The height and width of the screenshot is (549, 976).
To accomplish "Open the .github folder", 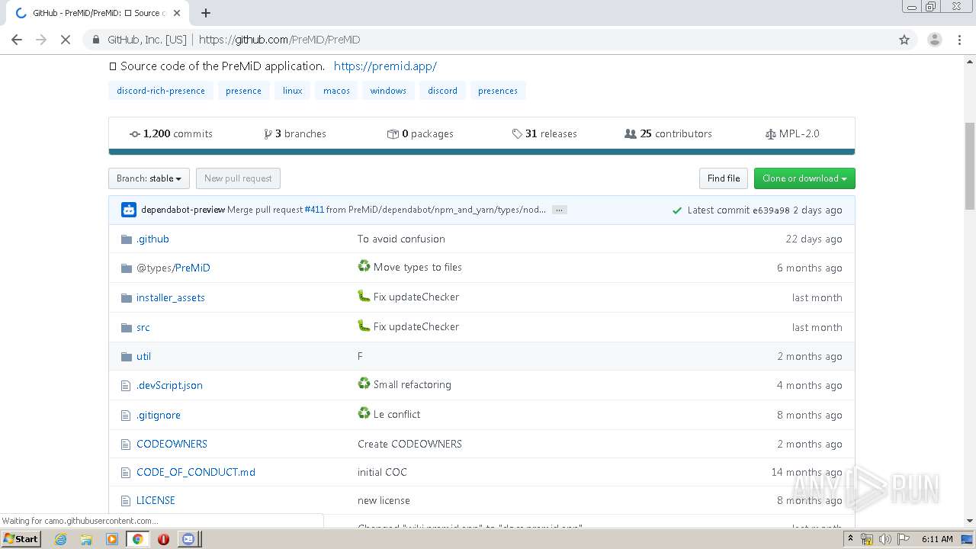I will (152, 239).
